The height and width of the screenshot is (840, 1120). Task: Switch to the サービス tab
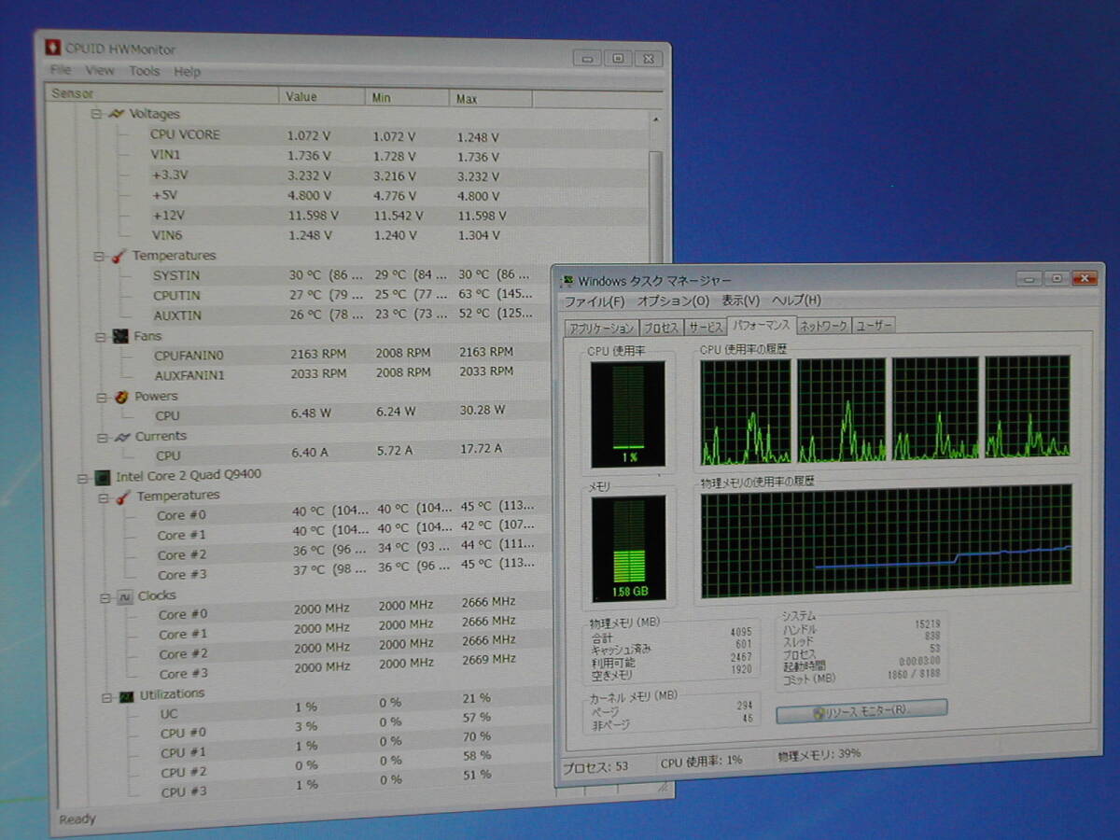705,327
